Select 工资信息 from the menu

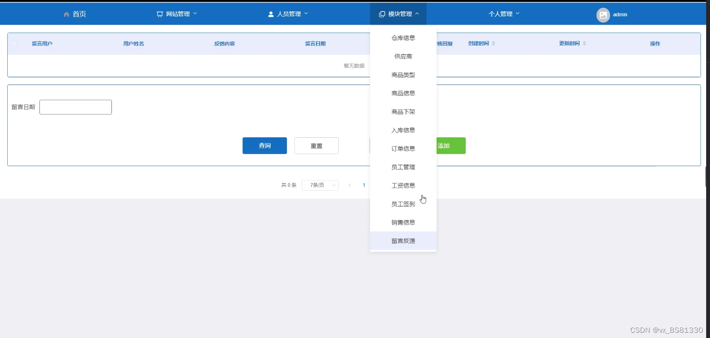[403, 185]
